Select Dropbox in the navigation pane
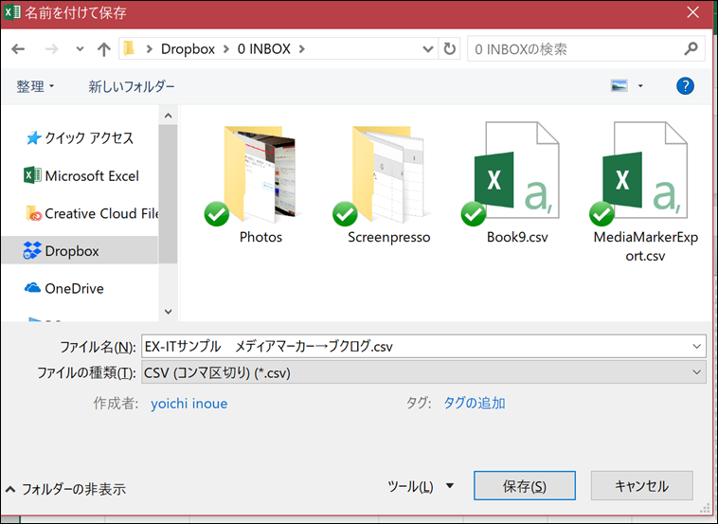This screenshot has height=524, width=718. click(81, 250)
